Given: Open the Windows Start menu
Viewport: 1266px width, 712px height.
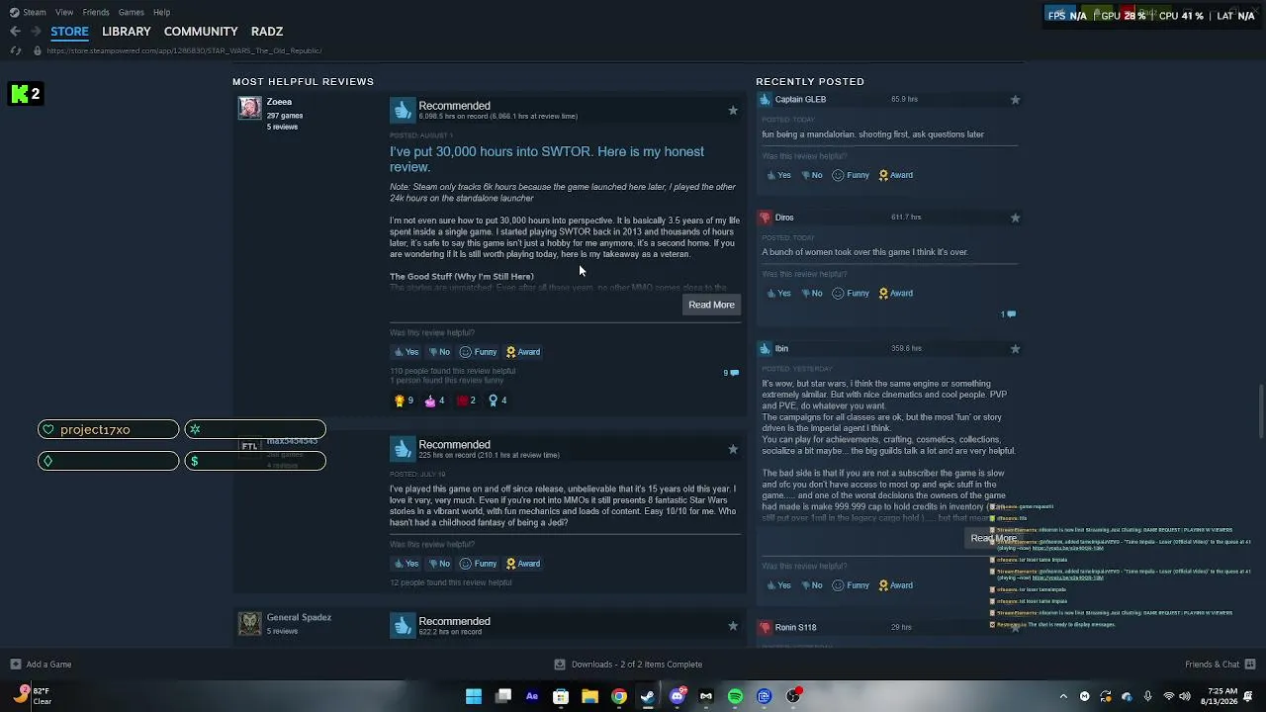Looking at the screenshot, I should click(x=474, y=696).
